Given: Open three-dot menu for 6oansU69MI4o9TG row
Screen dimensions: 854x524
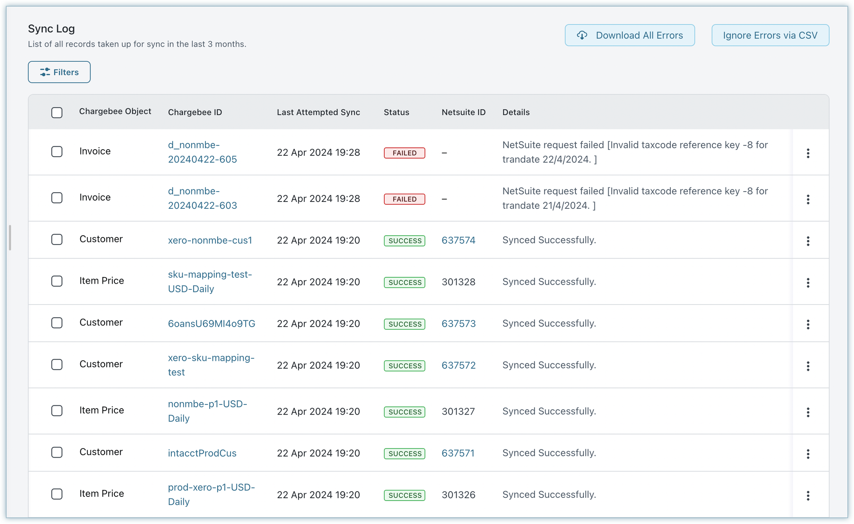Looking at the screenshot, I should point(808,324).
